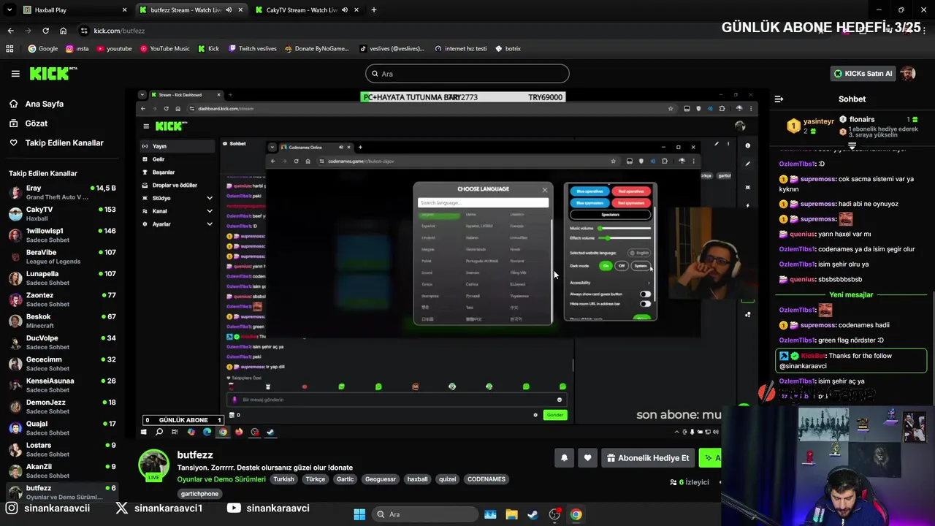Expand Kanal in streamed Kick dashboard
This screenshot has width=935, height=526.
point(210,211)
